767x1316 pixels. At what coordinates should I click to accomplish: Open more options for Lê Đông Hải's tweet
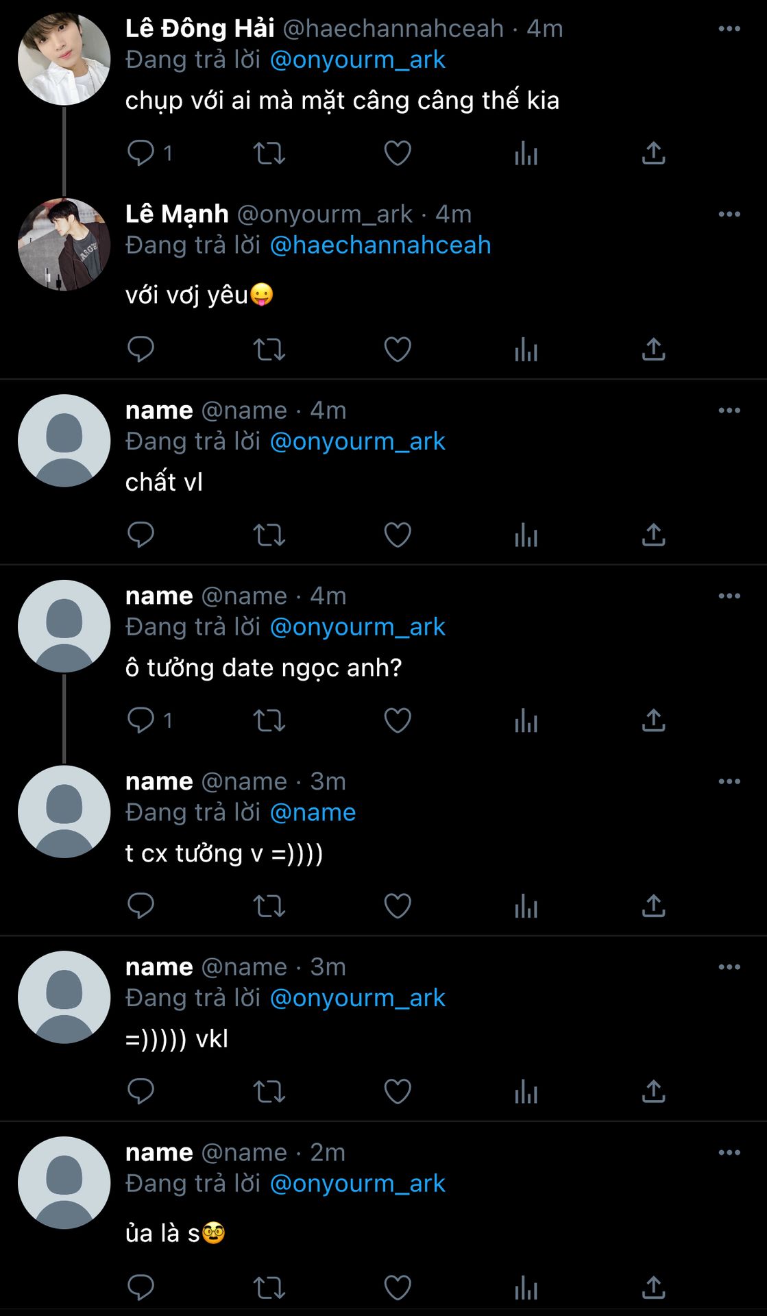[x=729, y=29]
